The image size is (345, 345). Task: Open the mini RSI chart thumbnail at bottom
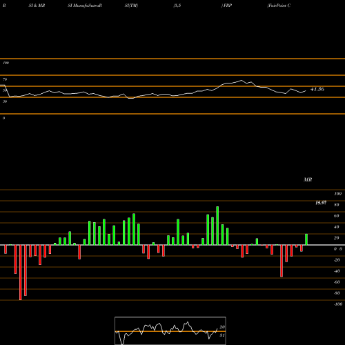tap(170, 331)
